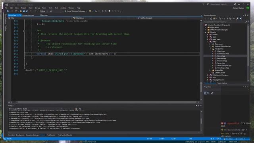Screen dimensions: 254x143
Task: Click the Preview Selected Items icon in Solution Explorer
Action: coord(241,19)
